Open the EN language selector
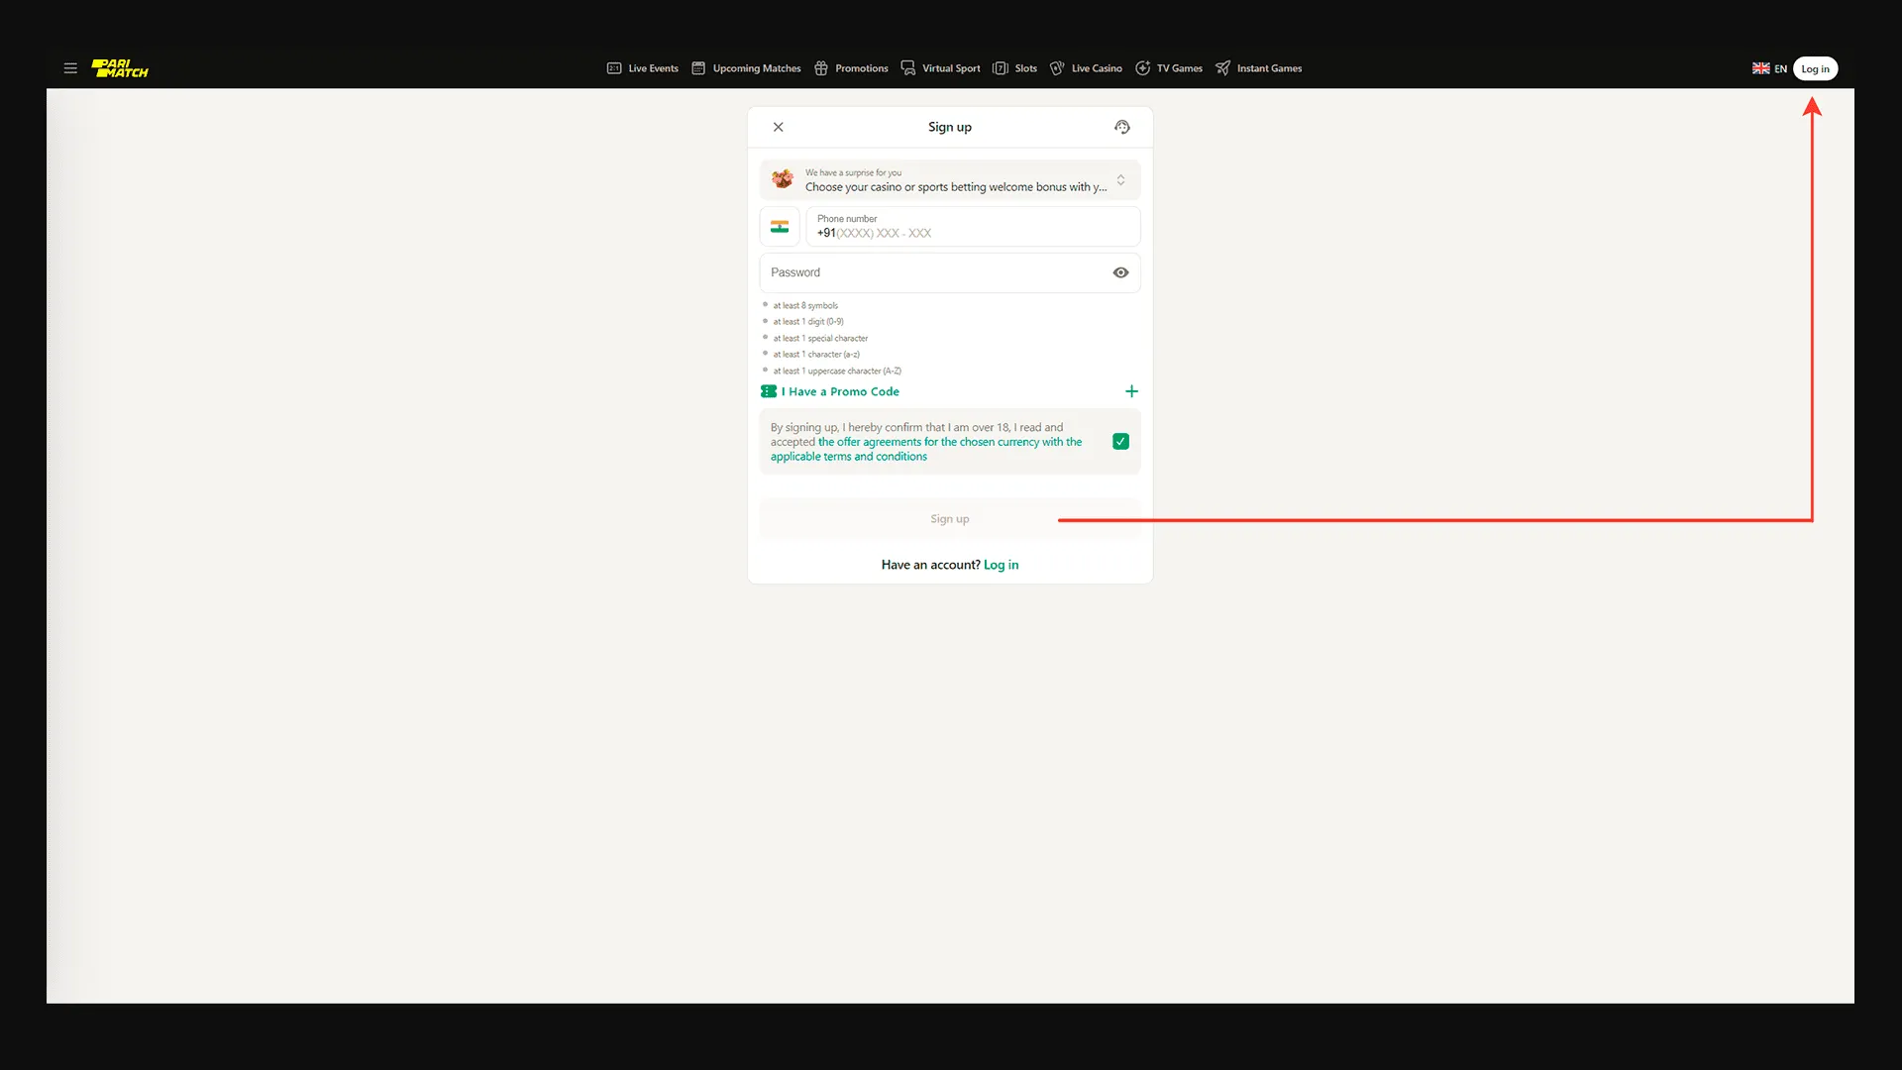This screenshot has height=1070, width=1902. 1769,68
